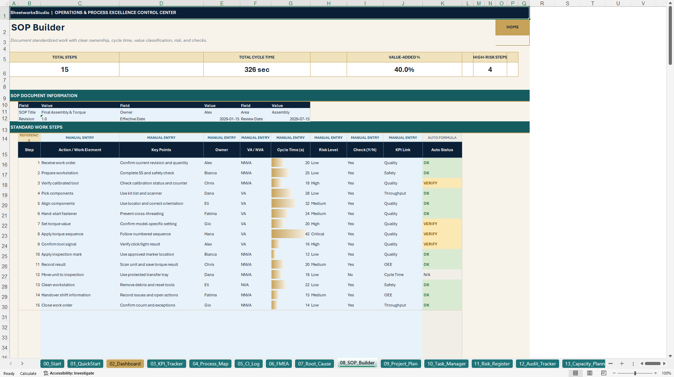Click the 'Final Assembly & Torque' title cell
674x377 pixels.
[80, 112]
